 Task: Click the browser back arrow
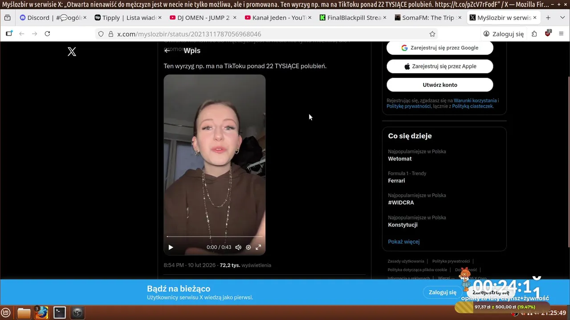tap(21, 34)
